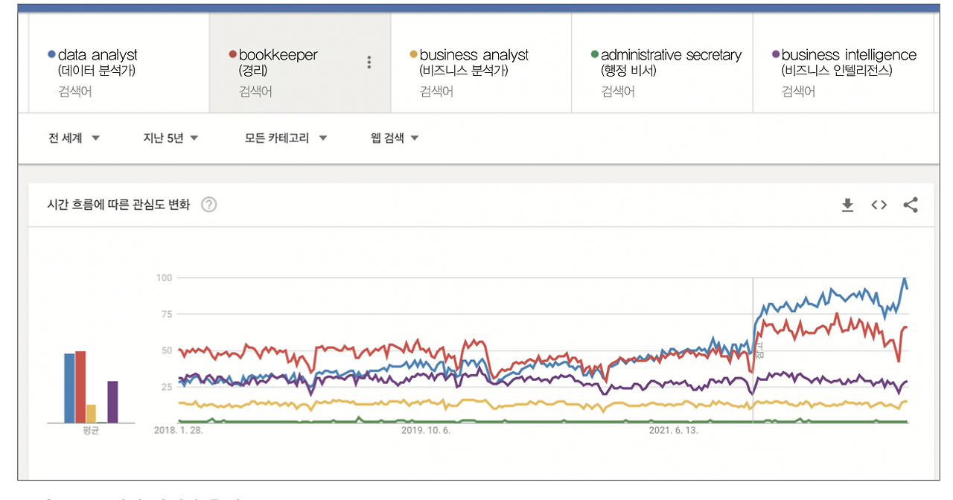Open the 모든 카테고리 category dropdown
Image resolution: width=953 pixels, height=500 pixels.
click(284, 138)
